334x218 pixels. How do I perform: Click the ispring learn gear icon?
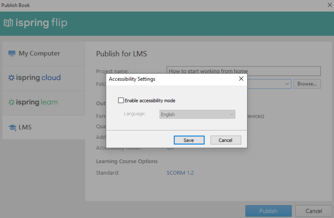12,103
